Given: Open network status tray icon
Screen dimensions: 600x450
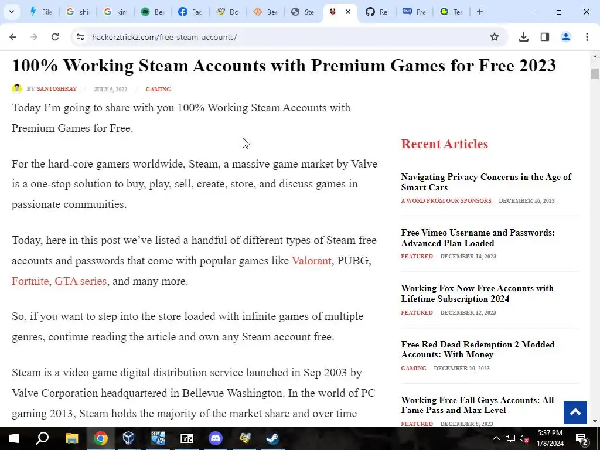Looking at the screenshot, I should tap(510, 438).
